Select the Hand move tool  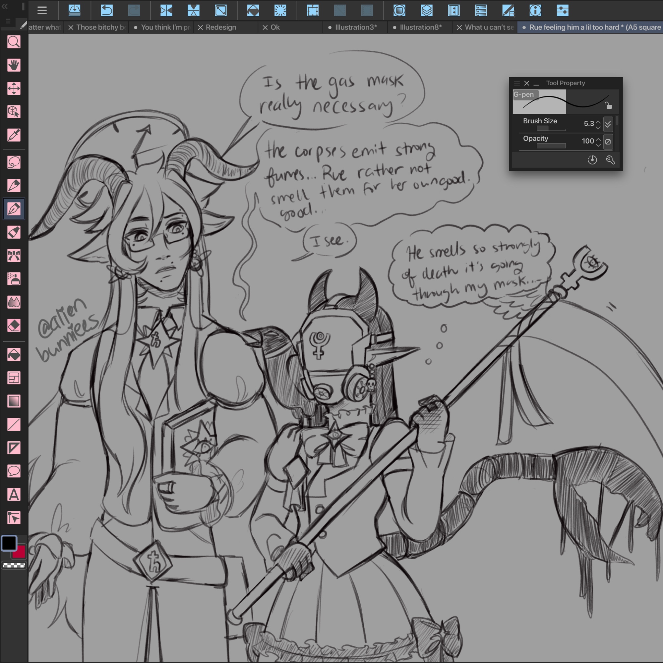[x=14, y=65]
